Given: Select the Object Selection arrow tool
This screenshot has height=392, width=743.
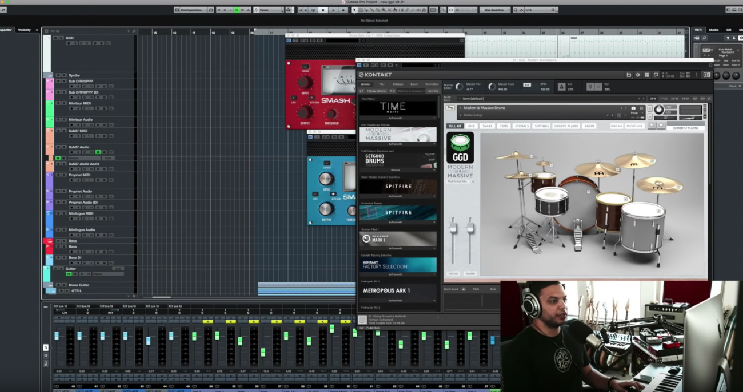Looking at the screenshot, I should (354, 10).
